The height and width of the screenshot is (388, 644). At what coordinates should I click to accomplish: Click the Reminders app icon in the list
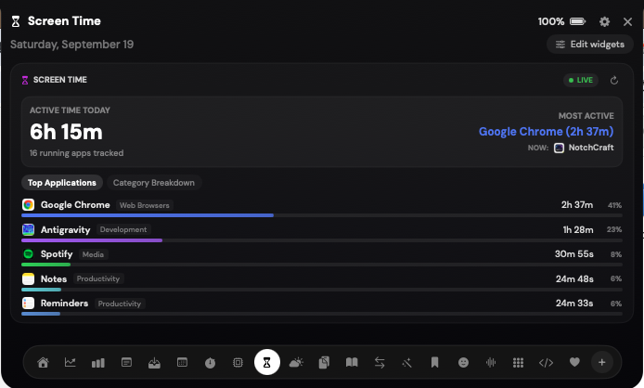click(x=29, y=304)
